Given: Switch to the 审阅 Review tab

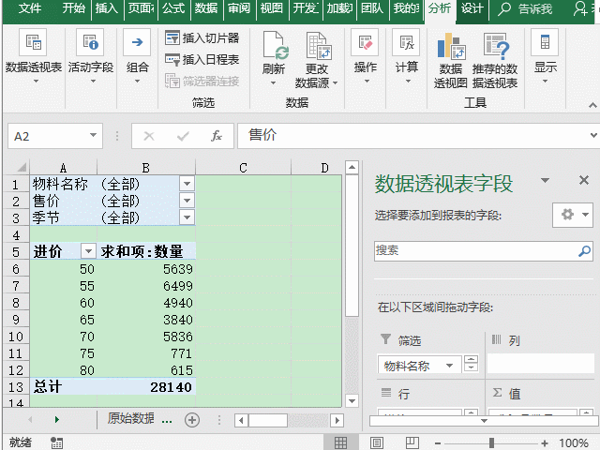Looking at the screenshot, I should pyautogui.click(x=239, y=8).
